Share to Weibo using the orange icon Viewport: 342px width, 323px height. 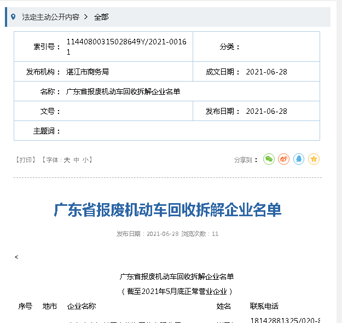(283, 159)
